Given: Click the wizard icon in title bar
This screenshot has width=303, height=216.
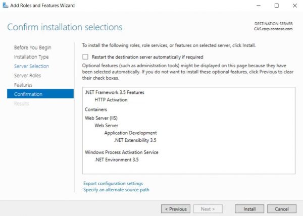Looking at the screenshot, I should [x=5, y=6].
